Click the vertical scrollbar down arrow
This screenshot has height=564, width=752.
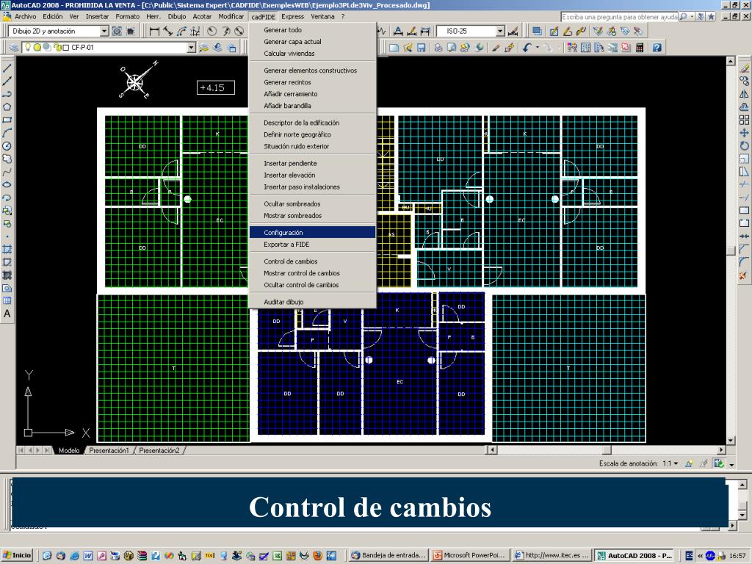(x=731, y=441)
